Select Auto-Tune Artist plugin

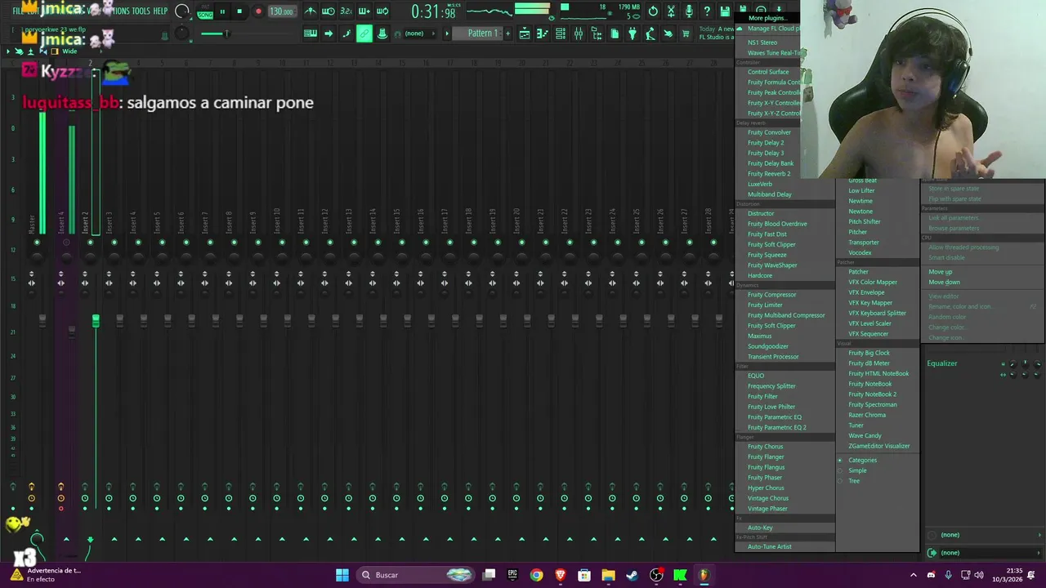pyautogui.click(x=770, y=546)
